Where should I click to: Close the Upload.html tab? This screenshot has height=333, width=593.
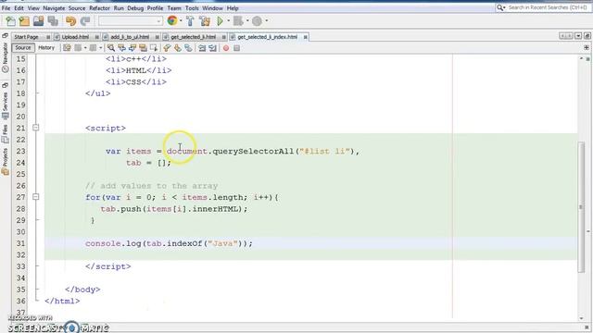pyautogui.click(x=96, y=37)
